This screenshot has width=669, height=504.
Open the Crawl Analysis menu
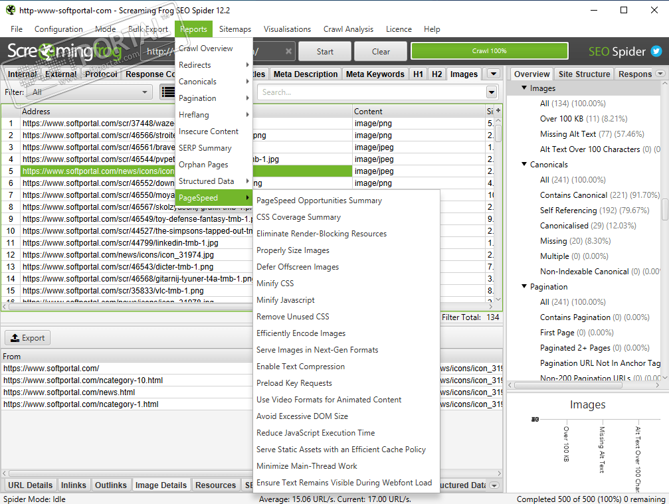click(x=348, y=29)
